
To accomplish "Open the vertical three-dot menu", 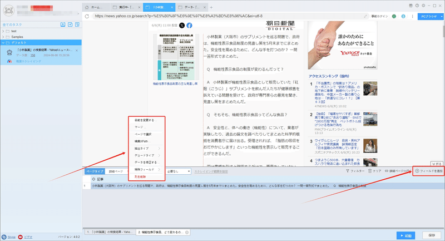I will [412, 17].
